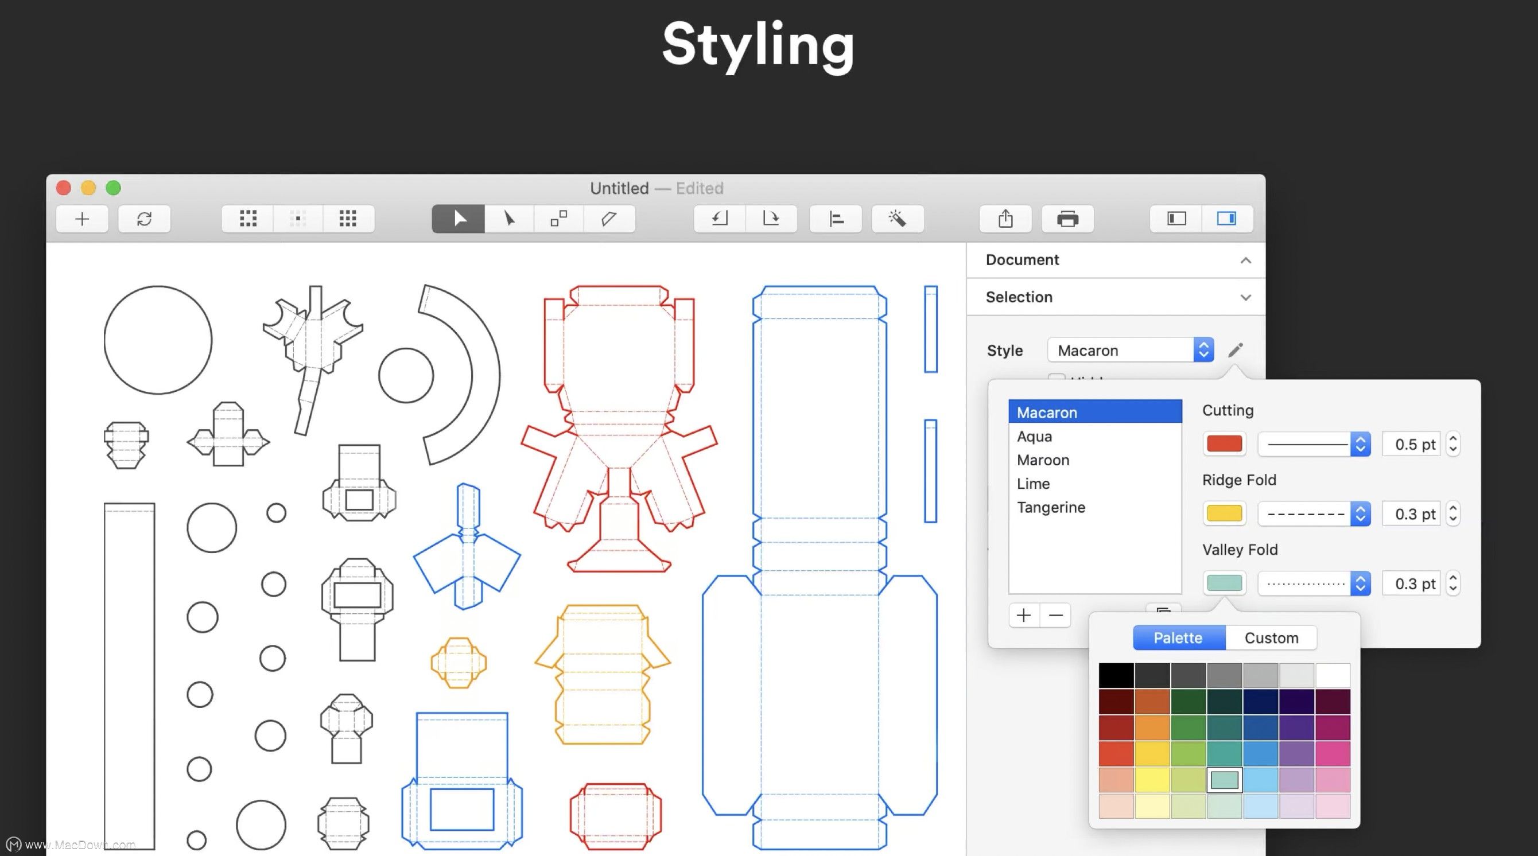Screen dimensions: 1538x856
Task: Collapse the Document section chevron
Action: coord(1245,260)
